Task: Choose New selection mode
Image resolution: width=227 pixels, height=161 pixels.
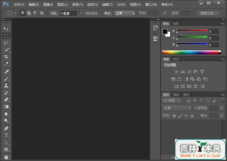Action: (23, 13)
